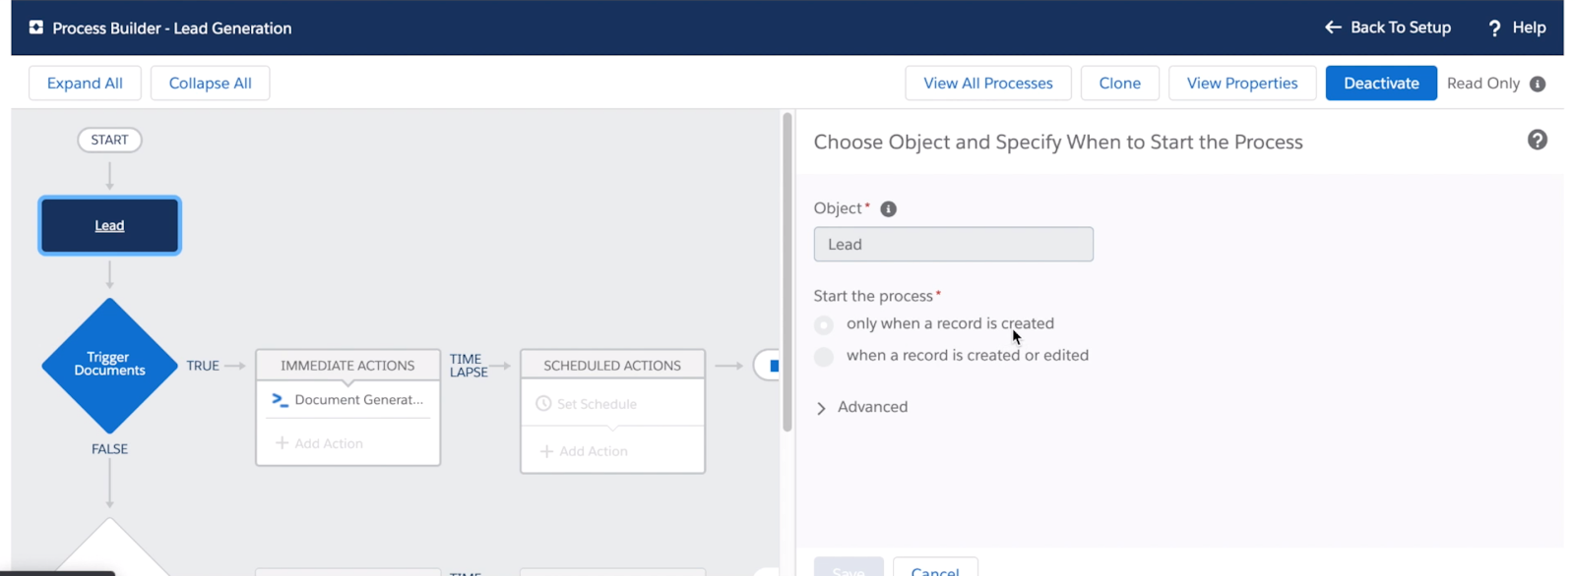
Task: Open panel help question mark icon
Action: click(x=1538, y=140)
